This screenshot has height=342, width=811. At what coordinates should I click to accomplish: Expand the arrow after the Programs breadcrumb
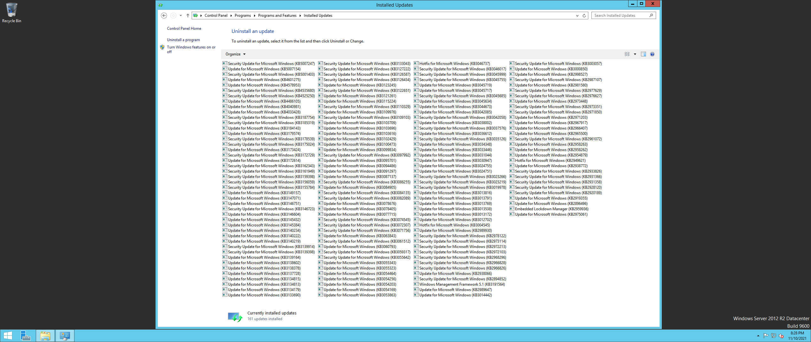(x=254, y=16)
